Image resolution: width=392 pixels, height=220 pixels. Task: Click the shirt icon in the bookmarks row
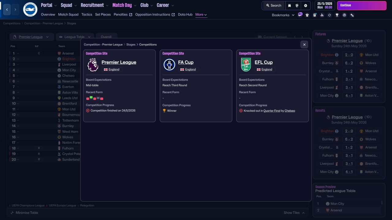click(x=307, y=15)
